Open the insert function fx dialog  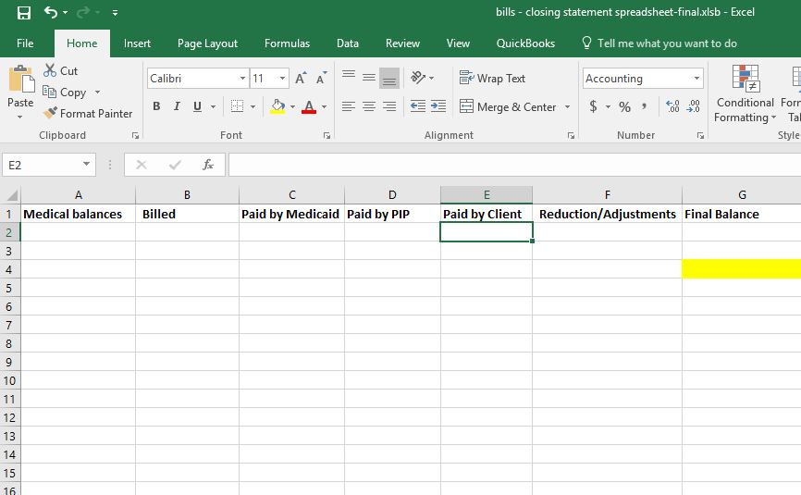pos(208,165)
